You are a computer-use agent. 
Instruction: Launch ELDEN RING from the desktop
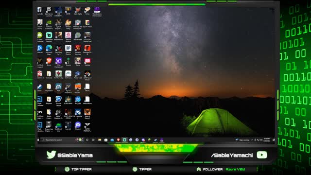[x=68, y=100]
